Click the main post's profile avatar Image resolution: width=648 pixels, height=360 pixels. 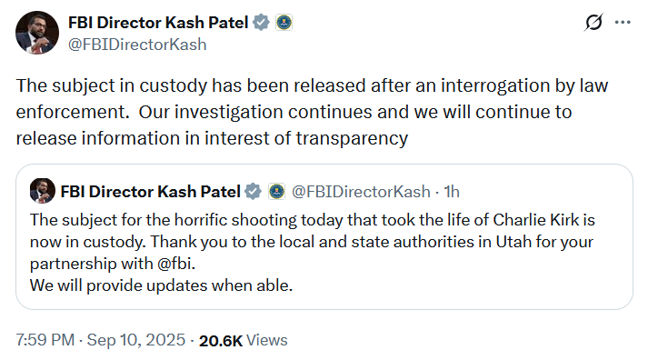point(37,33)
